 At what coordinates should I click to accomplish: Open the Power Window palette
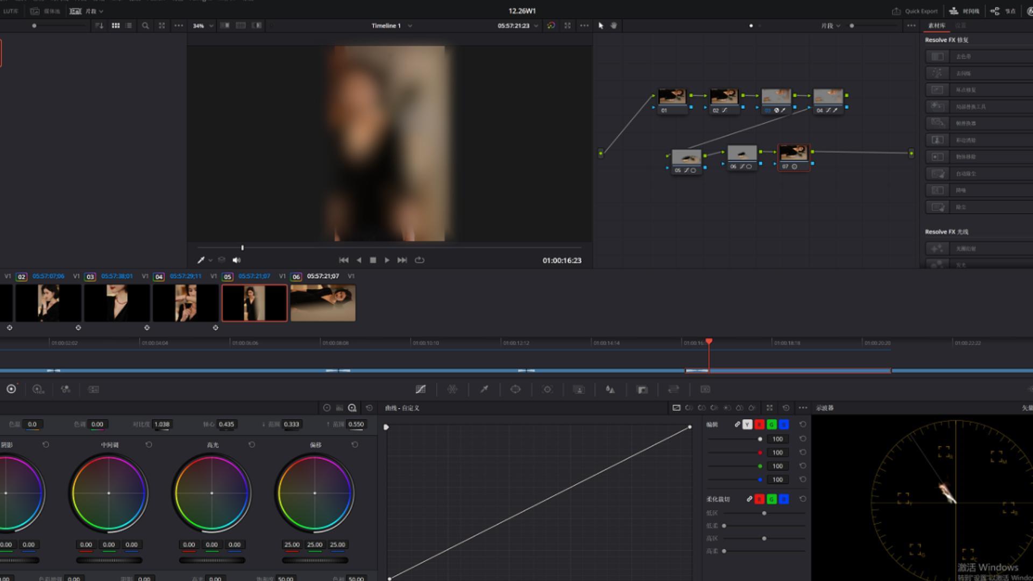click(x=515, y=389)
